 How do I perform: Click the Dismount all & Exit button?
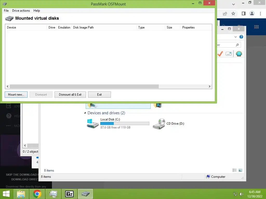70,95
